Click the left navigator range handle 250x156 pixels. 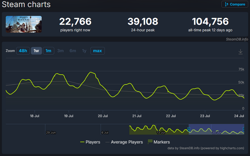click(x=189, y=129)
